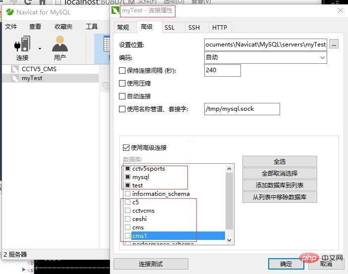Toggle the cctv5sports database checkbox
Screen dimensions: 348x274
pos(127,169)
